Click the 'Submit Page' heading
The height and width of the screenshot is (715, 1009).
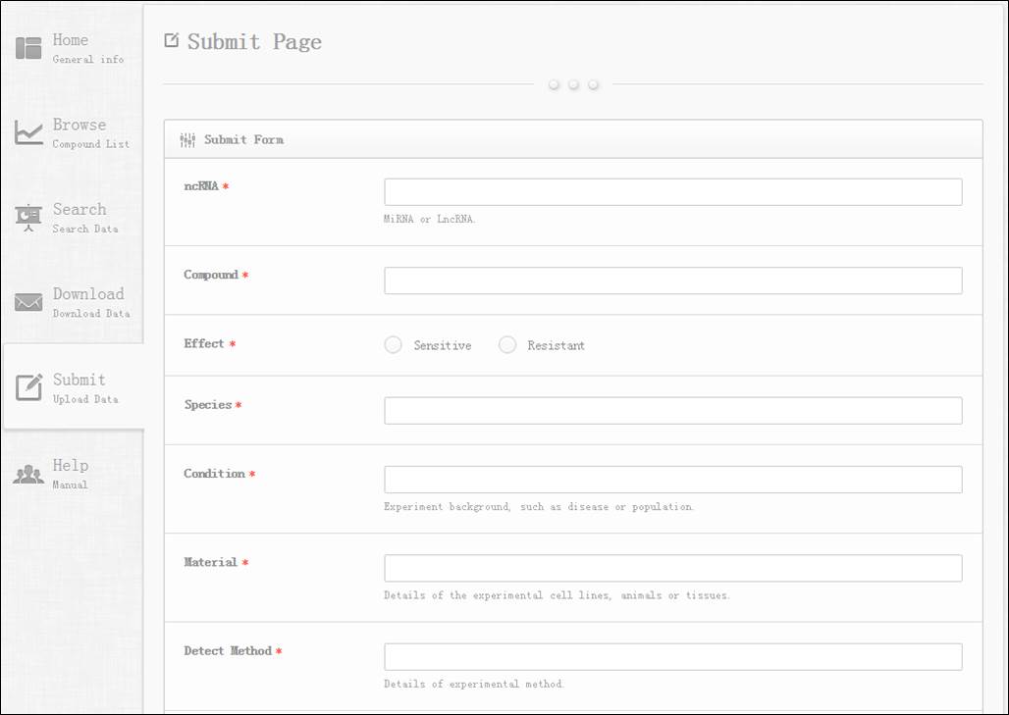[255, 42]
